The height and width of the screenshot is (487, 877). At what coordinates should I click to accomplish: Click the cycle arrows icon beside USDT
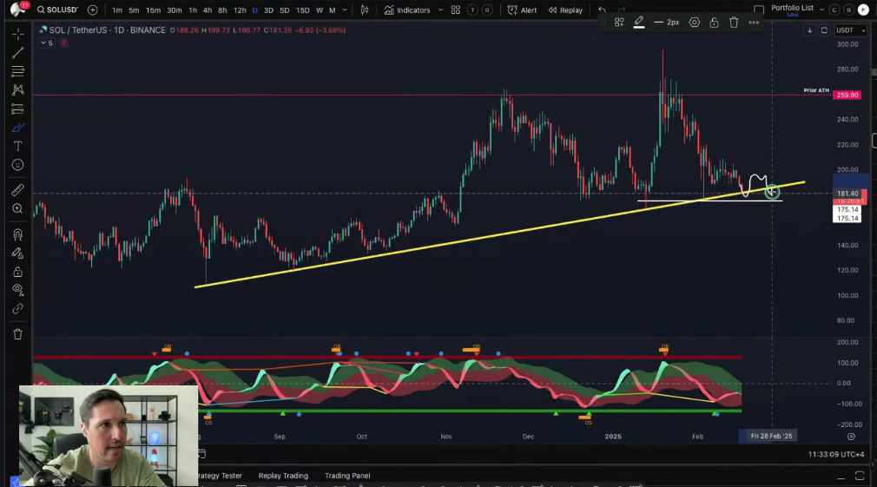click(x=824, y=30)
